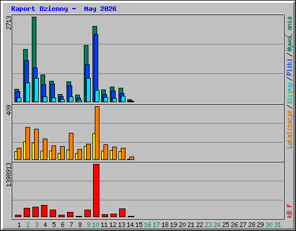Click the 409 scale value label

tap(9, 110)
